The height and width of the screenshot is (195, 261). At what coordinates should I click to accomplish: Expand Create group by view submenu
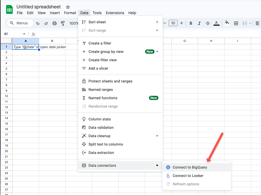pos(120,52)
